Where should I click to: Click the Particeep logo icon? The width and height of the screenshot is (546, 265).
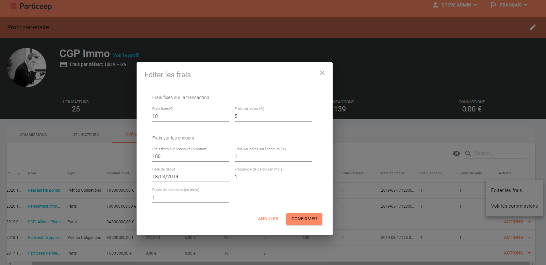pyautogui.click(x=13, y=6)
